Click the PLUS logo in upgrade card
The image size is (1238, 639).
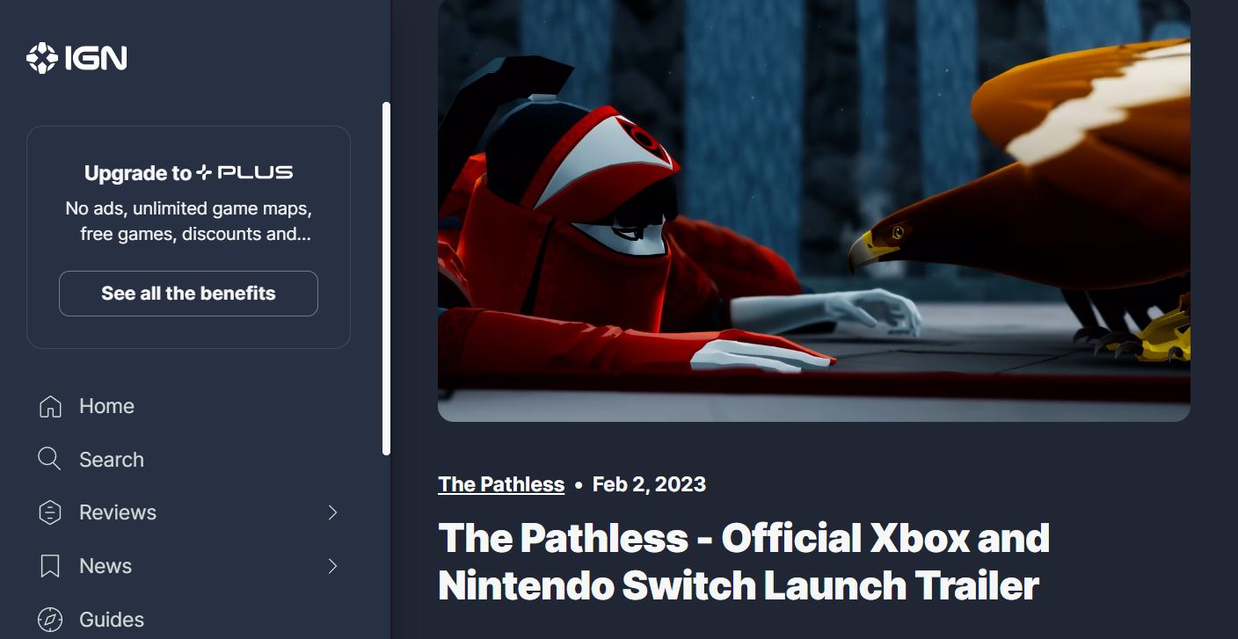tap(244, 172)
